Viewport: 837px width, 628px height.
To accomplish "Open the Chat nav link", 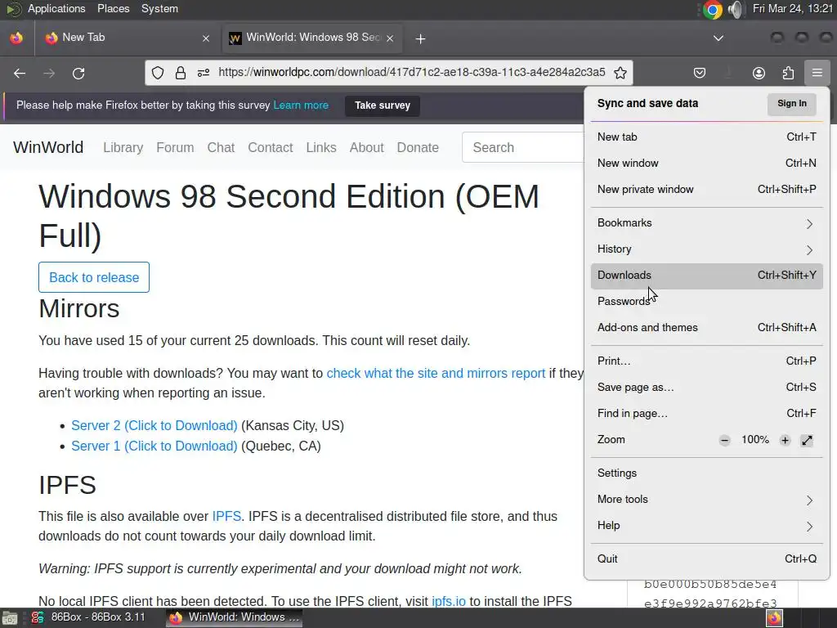I will 221,147.
